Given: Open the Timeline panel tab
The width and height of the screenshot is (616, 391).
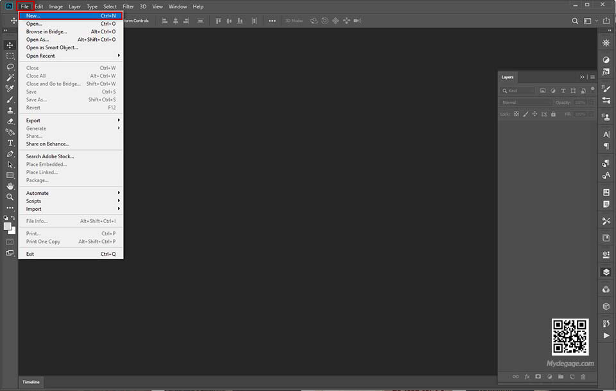Looking at the screenshot, I should 31,382.
